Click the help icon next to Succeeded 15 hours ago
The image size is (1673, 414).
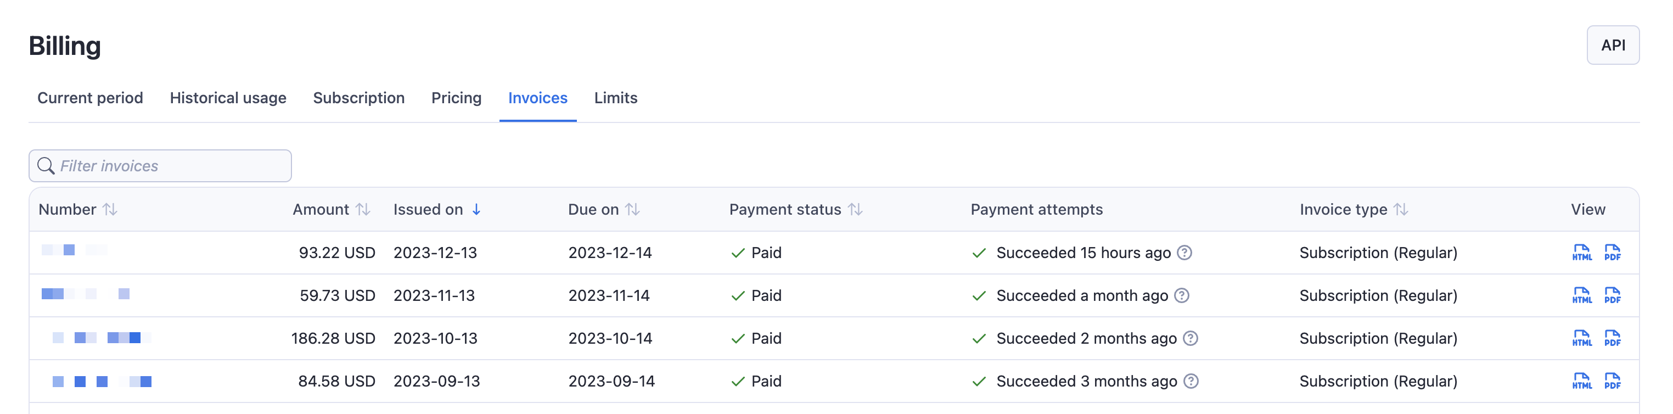click(x=1186, y=254)
